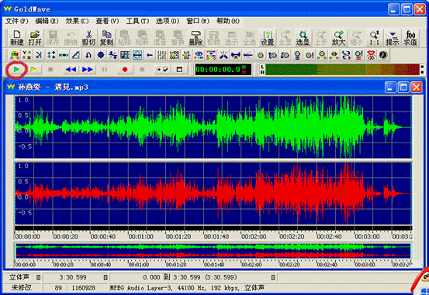
Task: Click the 新建 (New) toolbar icon
Action: 17,38
